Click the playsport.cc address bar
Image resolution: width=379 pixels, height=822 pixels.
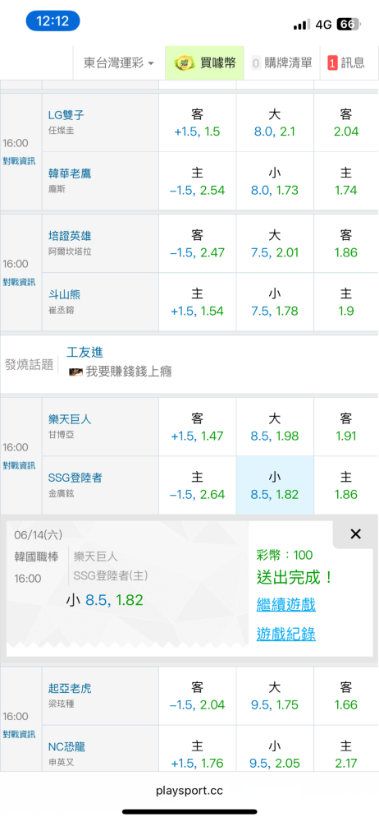(189, 791)
